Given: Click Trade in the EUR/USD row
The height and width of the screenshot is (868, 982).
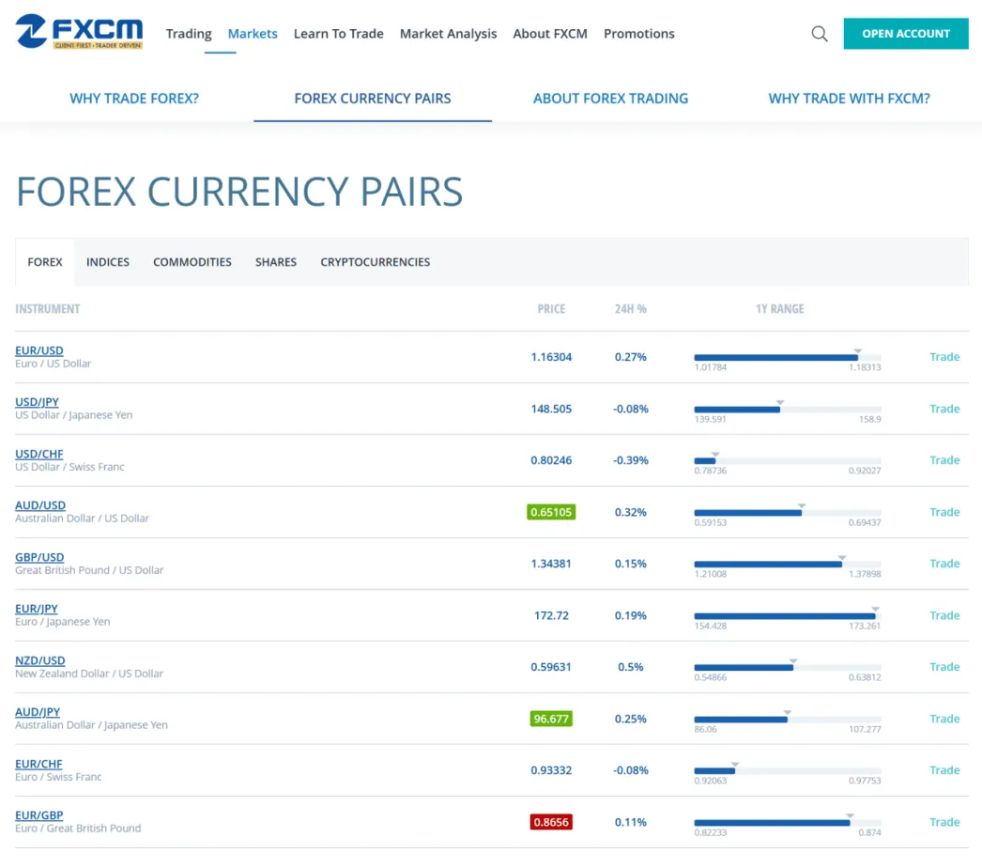Looking at the screenshot, I should [944, 357].
